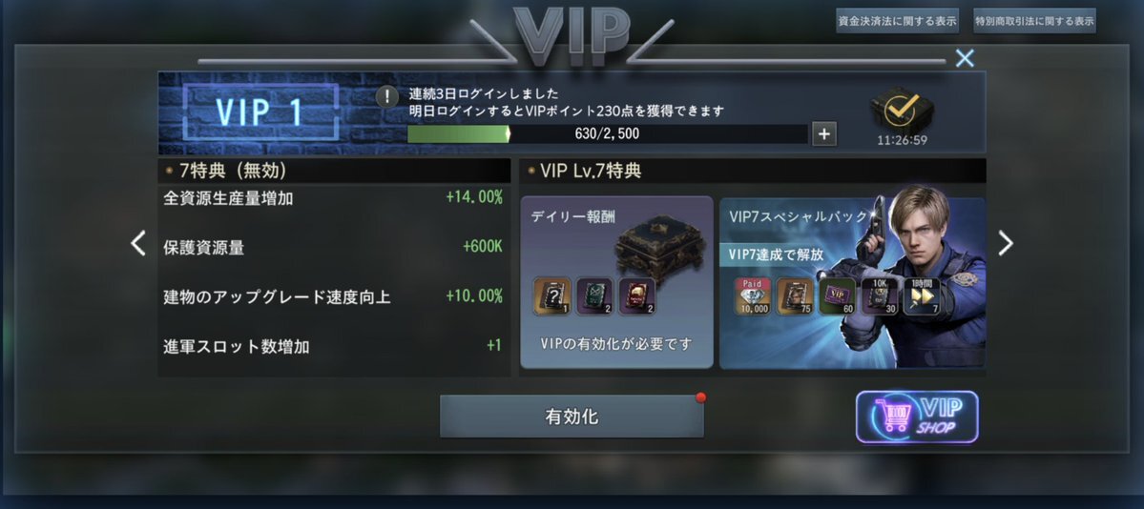Open the VIP7スペシャルパック banner

tap(852, 282)
